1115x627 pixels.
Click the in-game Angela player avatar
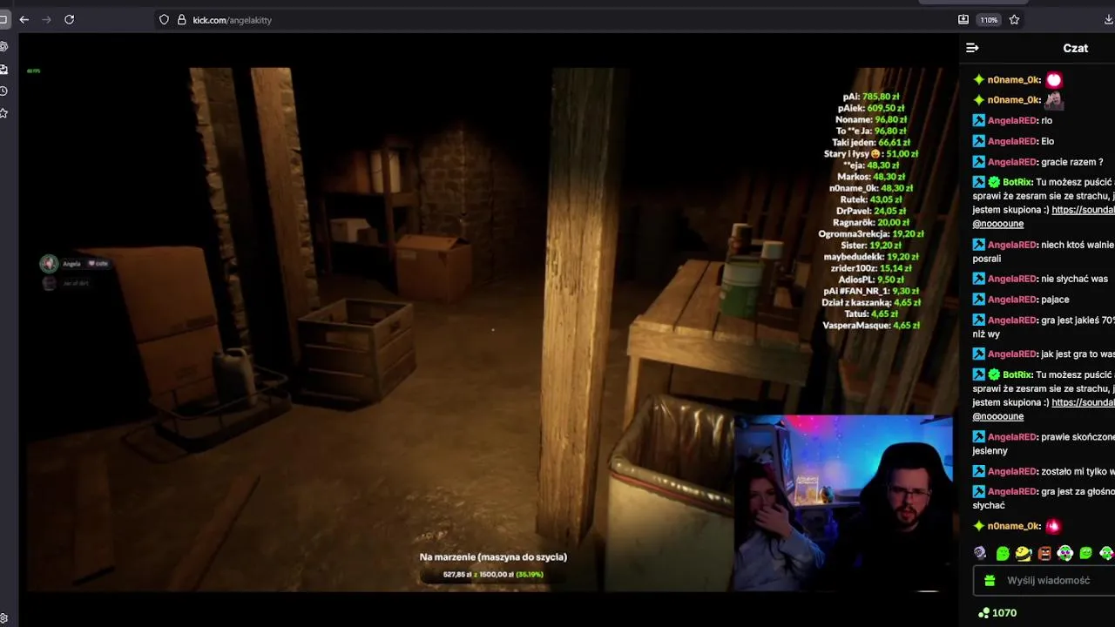pyautogui.click(x=49, y=263)
